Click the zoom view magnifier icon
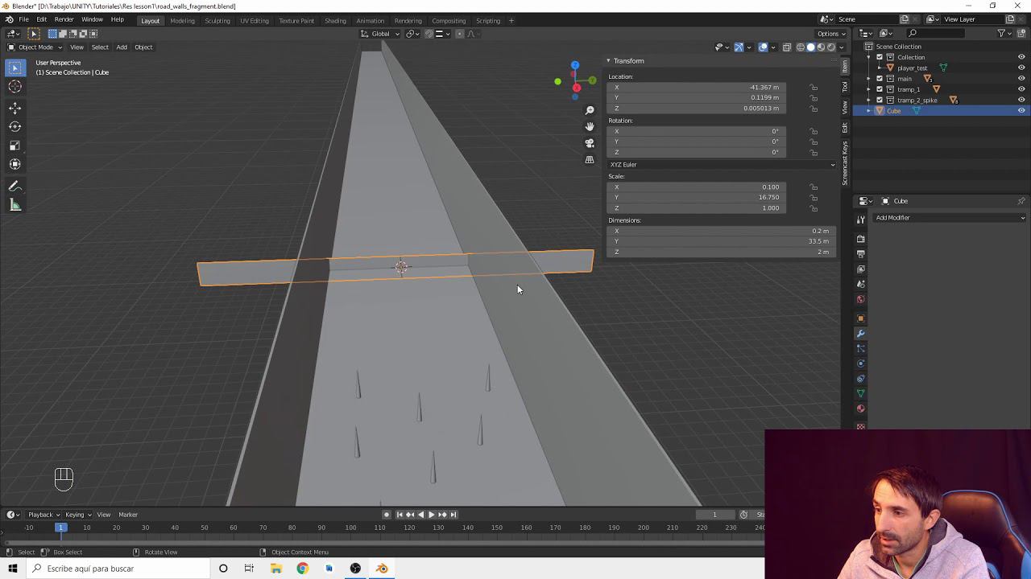This screenshot has height=579, width=1031. 590,110
